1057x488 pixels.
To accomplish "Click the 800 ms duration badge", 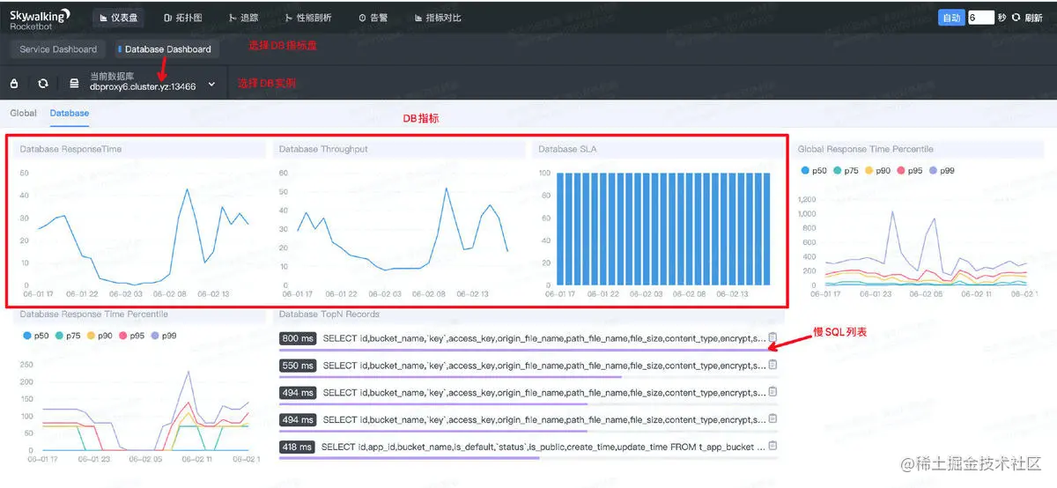I will click(x=298, y=338).
